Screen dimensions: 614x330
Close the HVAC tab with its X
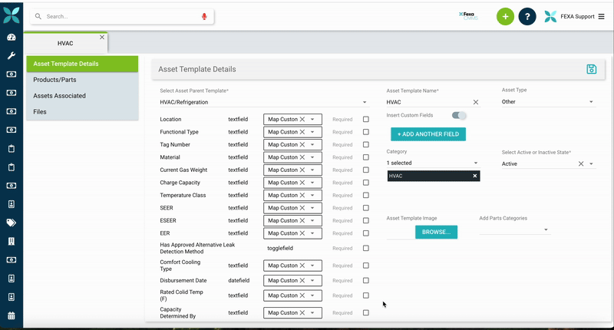[102, 37]
